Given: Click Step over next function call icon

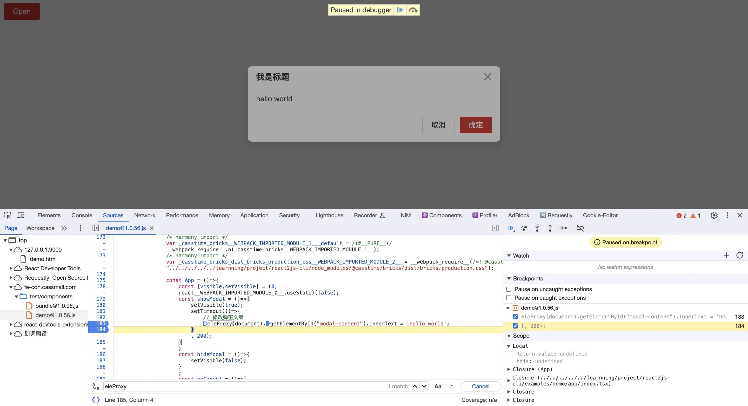Looking at the screenshot, I should [x=524, y=228].
